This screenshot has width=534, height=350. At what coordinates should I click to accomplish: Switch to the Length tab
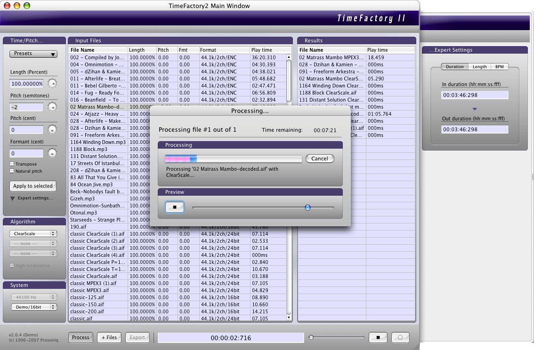[479, 67]
